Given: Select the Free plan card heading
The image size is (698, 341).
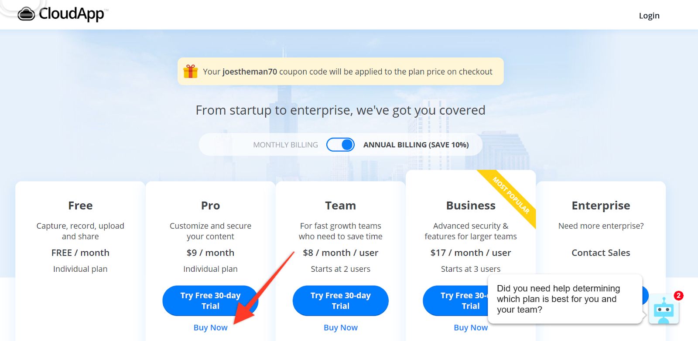Looking at the screenshot, I should click(80, 206).
